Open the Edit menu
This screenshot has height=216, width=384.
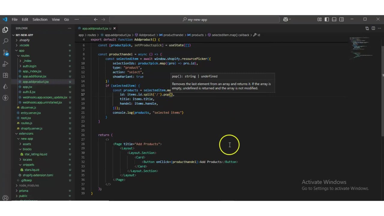tap(25, 19)
